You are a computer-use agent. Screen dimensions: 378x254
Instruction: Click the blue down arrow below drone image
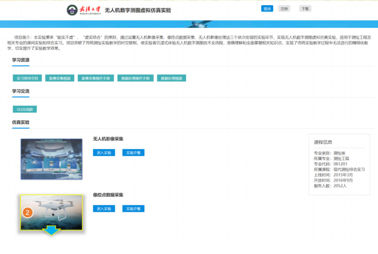[x=51, y=230]
